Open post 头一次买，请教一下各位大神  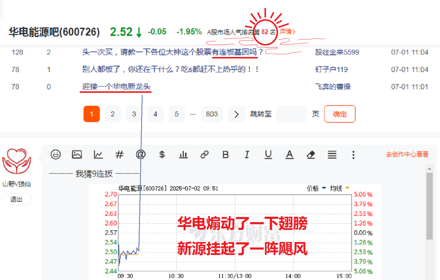point(173,52)
